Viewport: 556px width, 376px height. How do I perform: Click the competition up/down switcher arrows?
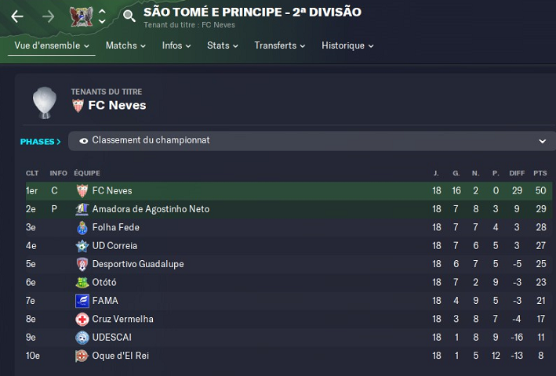pos(102,16)
